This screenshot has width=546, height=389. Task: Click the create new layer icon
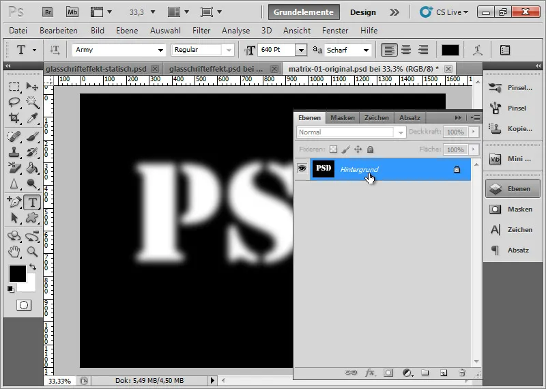444,373
